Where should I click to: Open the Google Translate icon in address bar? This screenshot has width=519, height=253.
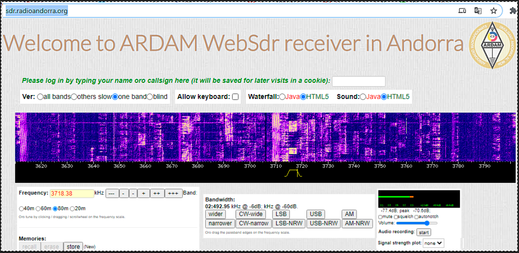pyautogui.click(x=478, y=11)
